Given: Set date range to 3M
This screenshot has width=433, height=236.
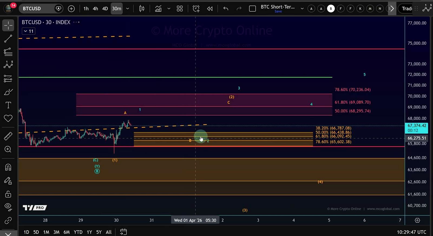Looking at the screenshot, I should click(x=56, y=232).
